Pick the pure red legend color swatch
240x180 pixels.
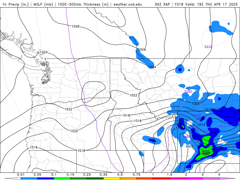(x=161, y=178)
